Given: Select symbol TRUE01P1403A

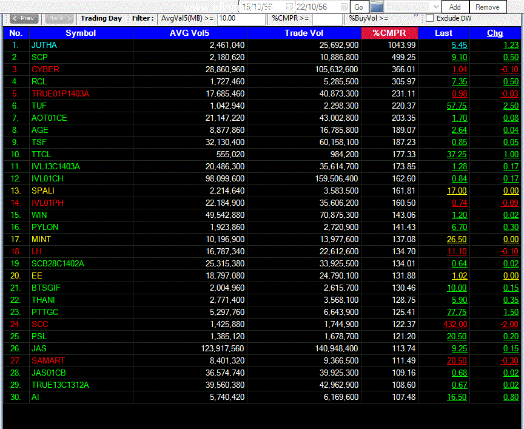Looking at the screenshot, I should (60, 93).
